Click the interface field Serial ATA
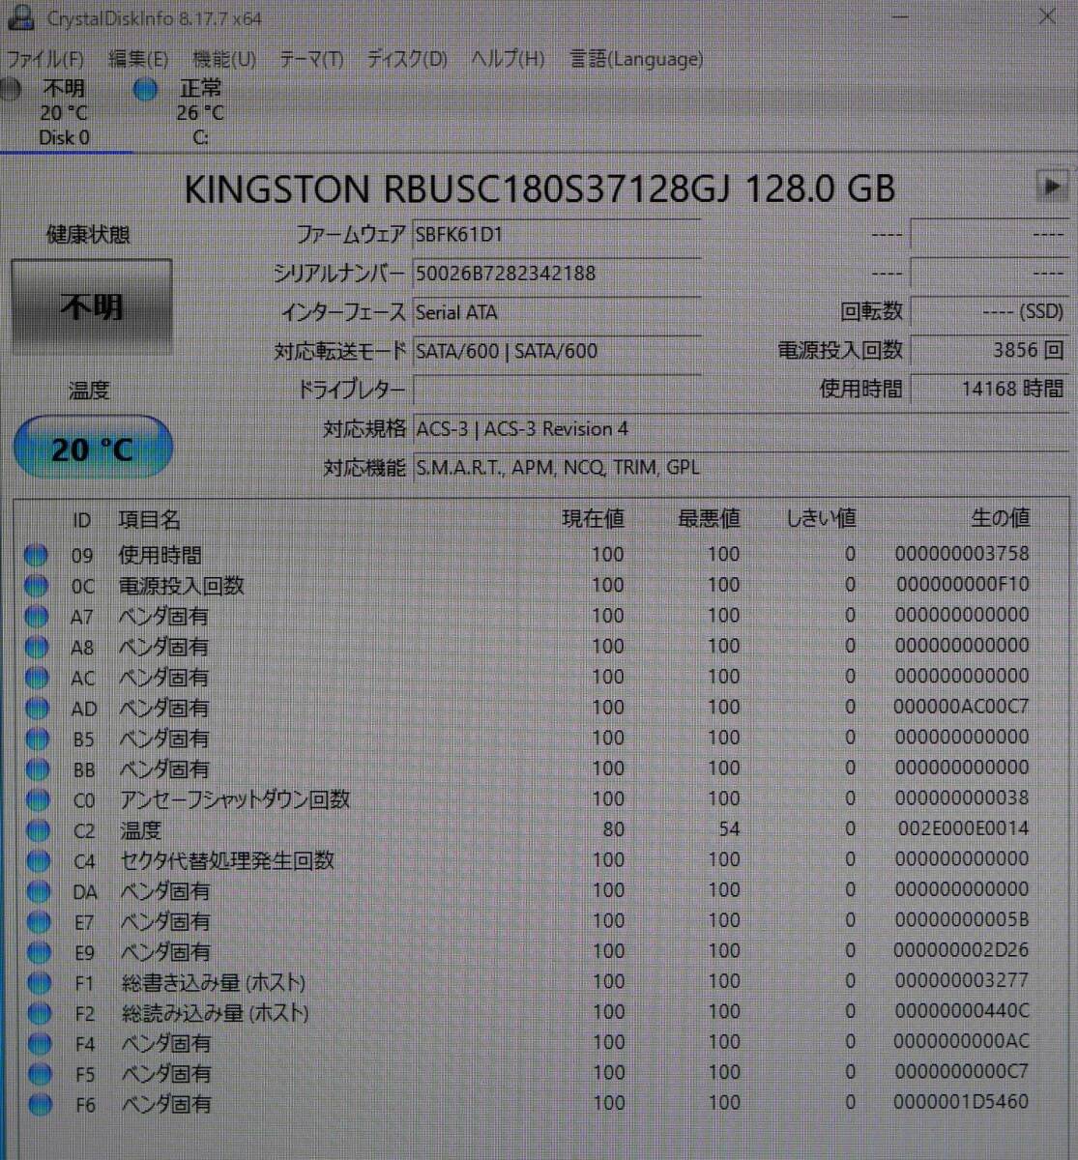1078x1160 pixels. [556, 312]
